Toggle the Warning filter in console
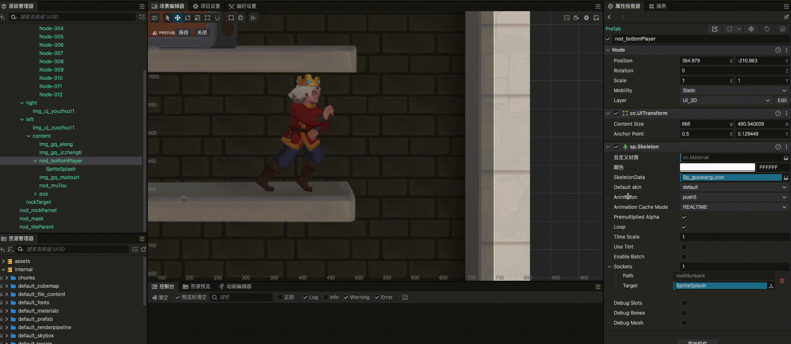 click(x=346, y=297)
